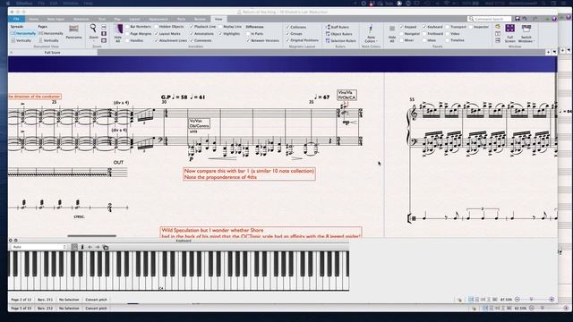Open the File tab

coord(16,19)
